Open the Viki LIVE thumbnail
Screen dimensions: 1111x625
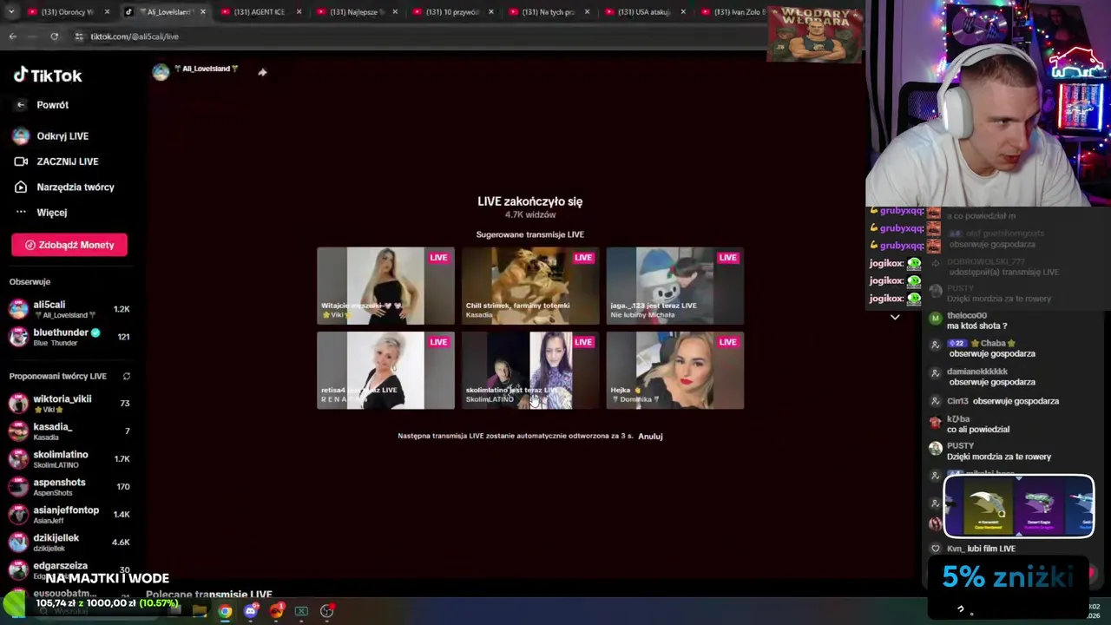385,286
